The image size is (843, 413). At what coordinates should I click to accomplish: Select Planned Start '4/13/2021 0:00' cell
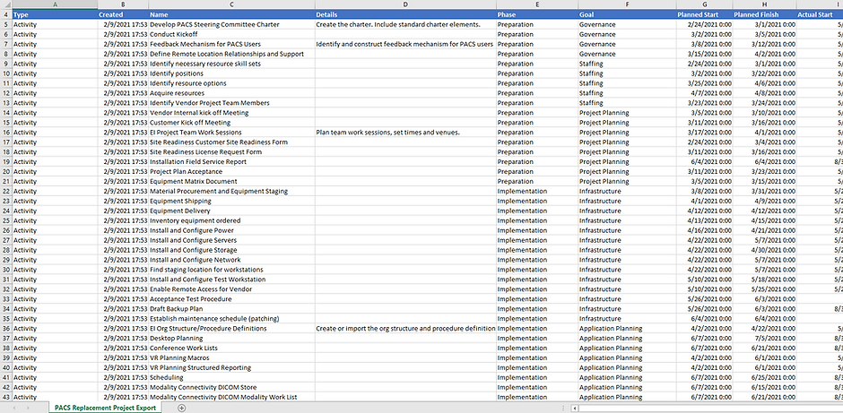[704, 220]
